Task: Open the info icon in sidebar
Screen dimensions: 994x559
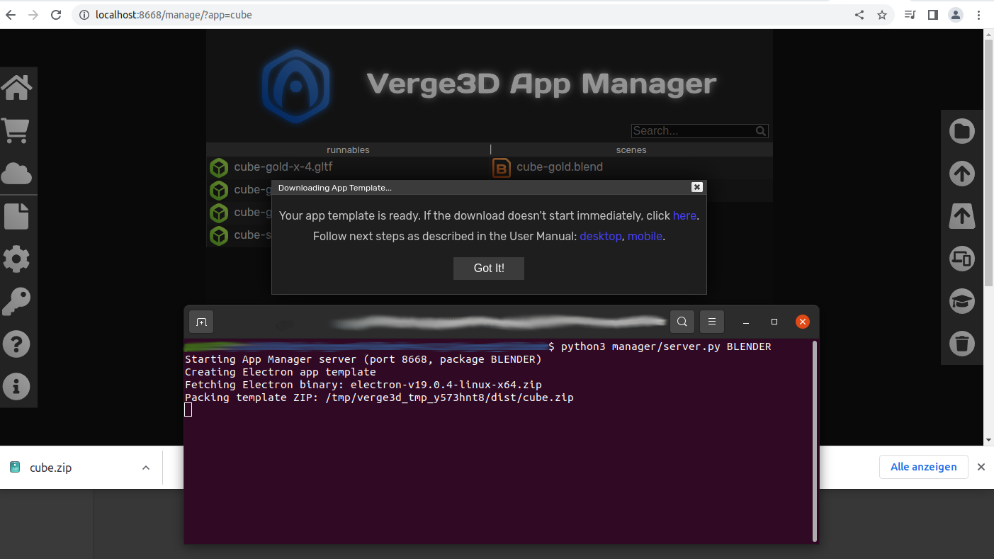Action: 16,387
